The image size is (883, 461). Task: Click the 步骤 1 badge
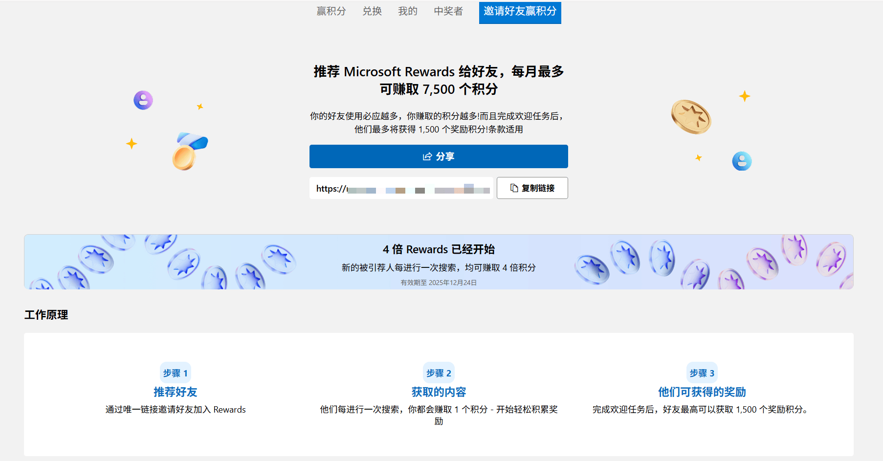[x=175, y=373]
